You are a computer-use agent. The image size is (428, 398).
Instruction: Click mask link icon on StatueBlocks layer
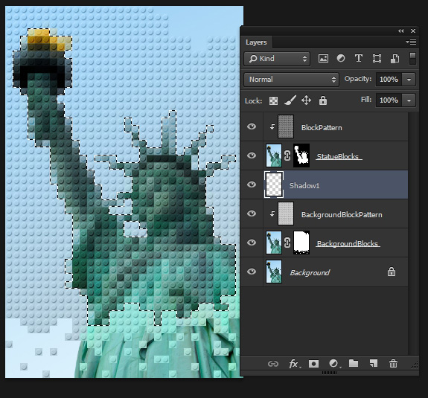point(287,155)
